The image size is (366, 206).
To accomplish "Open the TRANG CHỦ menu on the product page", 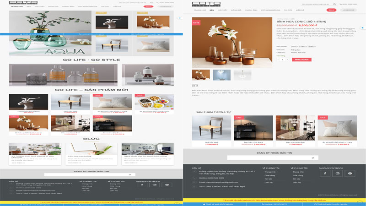I will point(200,10).
